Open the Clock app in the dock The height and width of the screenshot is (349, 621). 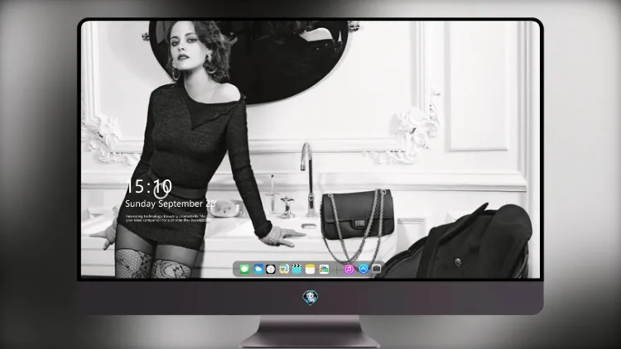[271, 270]
